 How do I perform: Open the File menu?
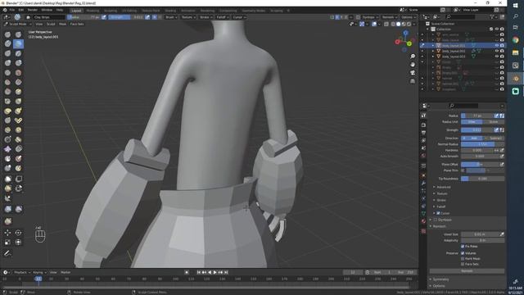click(12, 10)
